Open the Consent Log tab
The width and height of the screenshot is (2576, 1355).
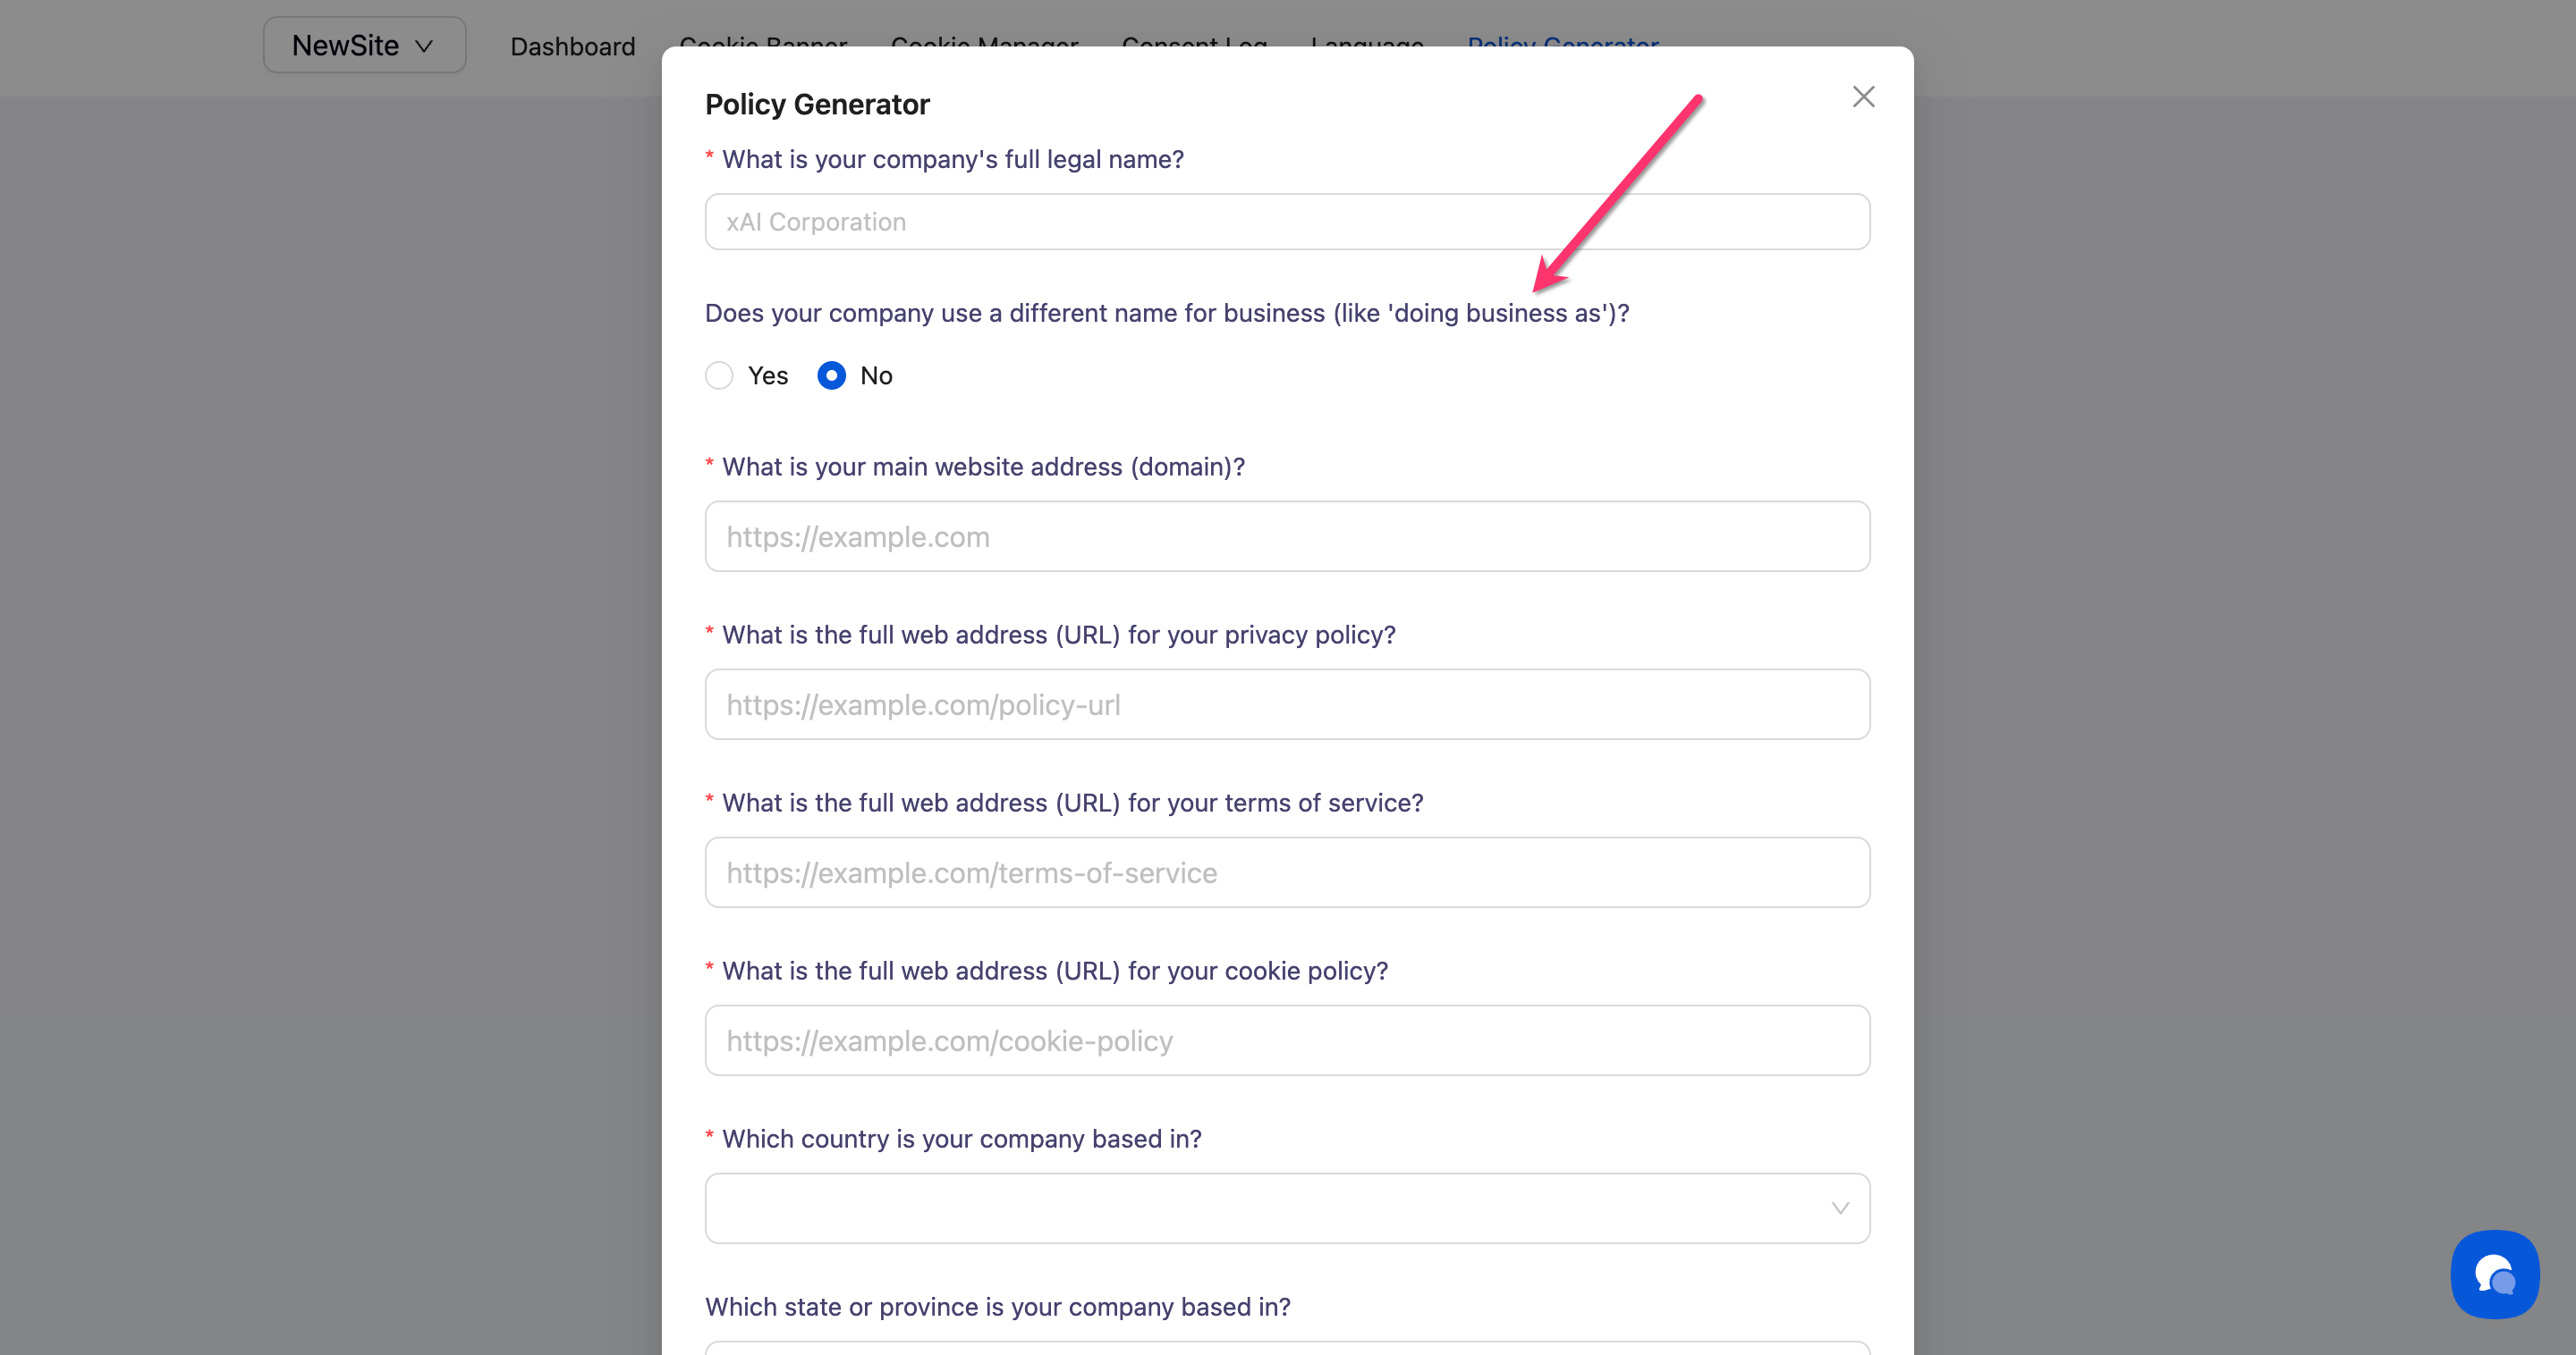click(1194, 41)
